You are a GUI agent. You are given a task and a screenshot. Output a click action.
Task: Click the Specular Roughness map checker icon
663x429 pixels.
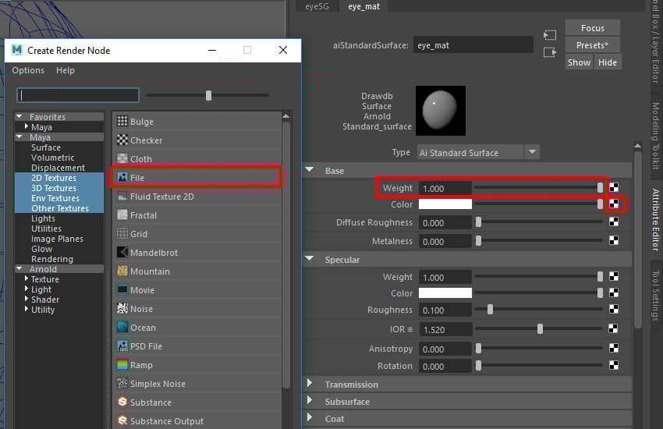[614, 309]
